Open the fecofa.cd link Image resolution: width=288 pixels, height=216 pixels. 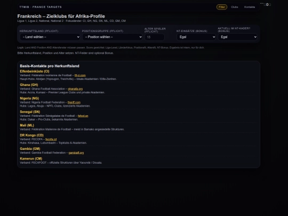coord(51,139)
